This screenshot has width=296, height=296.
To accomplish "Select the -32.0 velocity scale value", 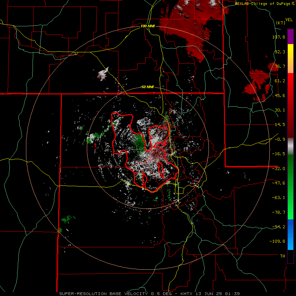I will (x=279, y=169).
